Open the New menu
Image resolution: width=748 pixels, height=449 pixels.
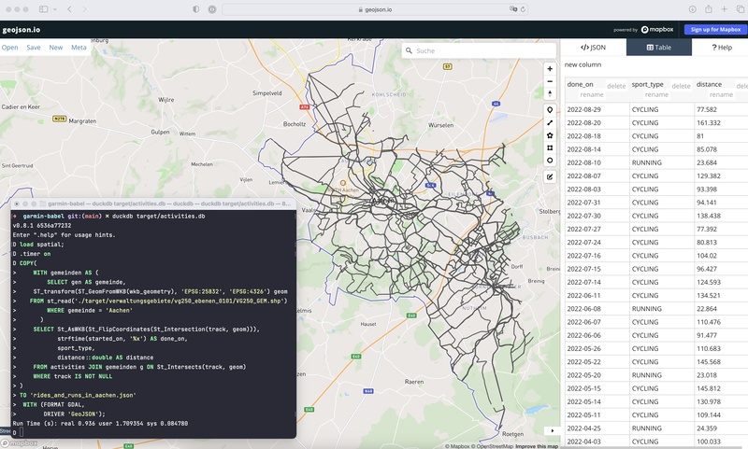[56, 47]
